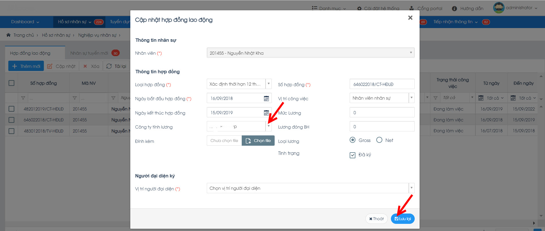Open the Vị trí người đại diện dropdown
This screenshot has width=545, height=231.
point(411,188)
